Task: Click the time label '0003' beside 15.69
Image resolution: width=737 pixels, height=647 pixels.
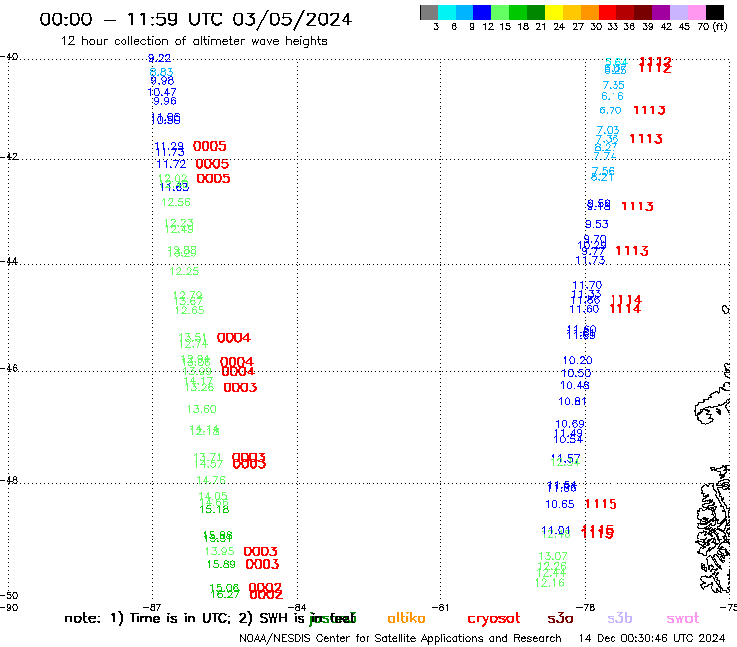Action: click(262, 564)
